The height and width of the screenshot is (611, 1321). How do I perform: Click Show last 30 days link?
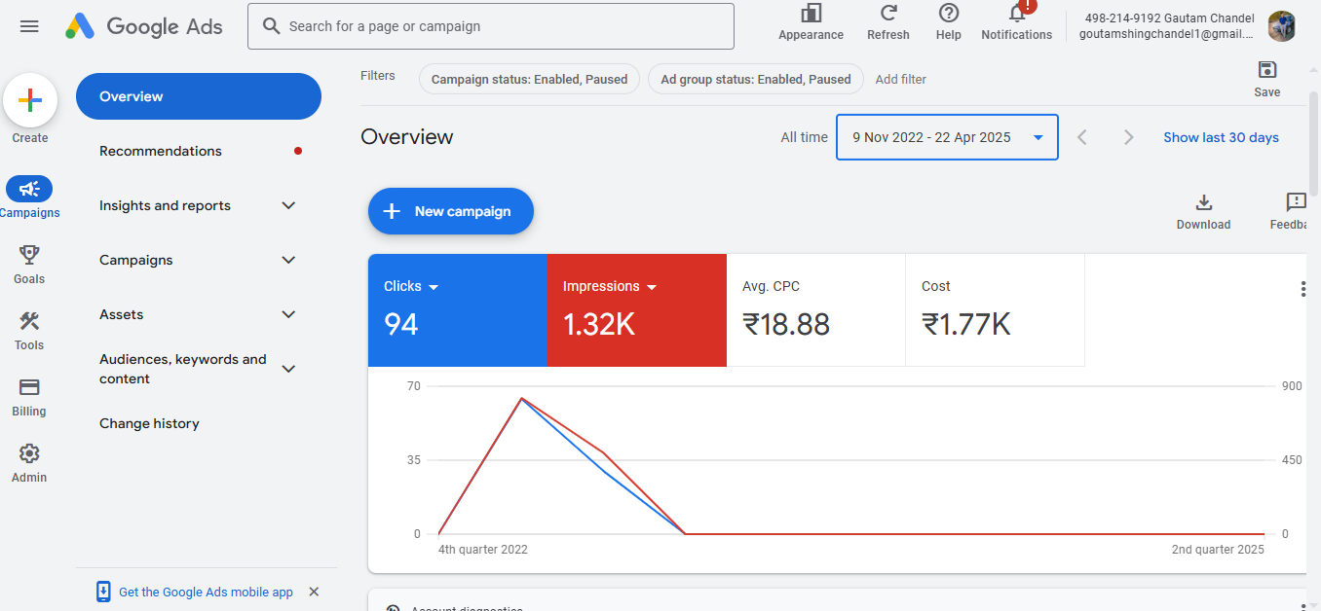[x=1221, y=137]
